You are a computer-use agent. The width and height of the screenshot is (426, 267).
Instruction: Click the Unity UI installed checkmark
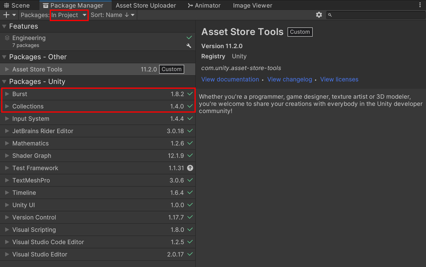coord(190,205)
